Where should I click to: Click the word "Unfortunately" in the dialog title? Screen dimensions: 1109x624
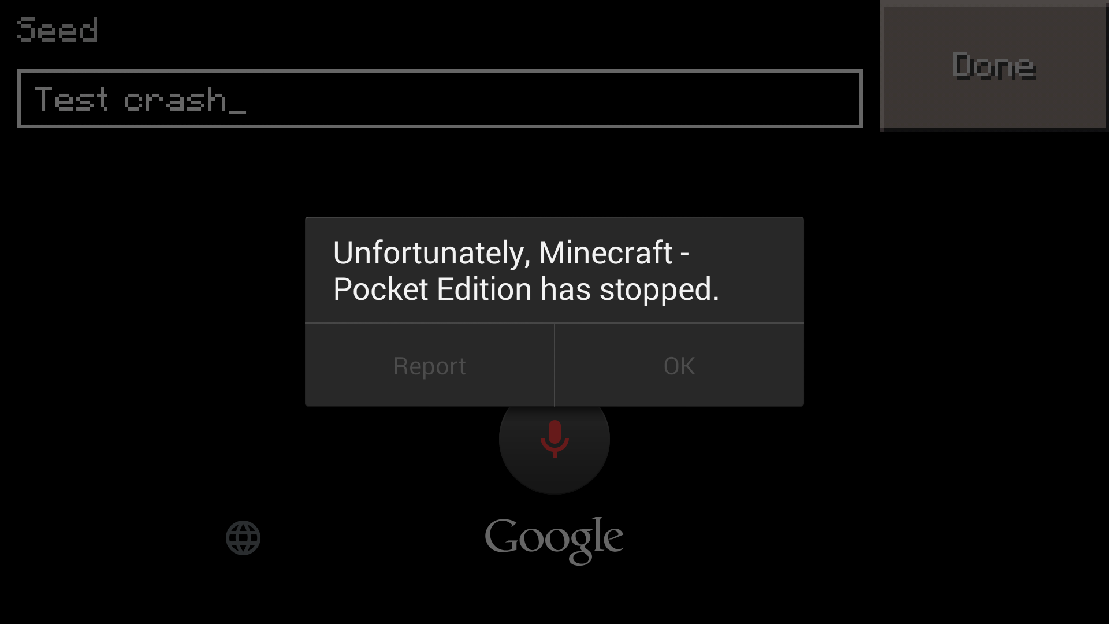point(431,253)
